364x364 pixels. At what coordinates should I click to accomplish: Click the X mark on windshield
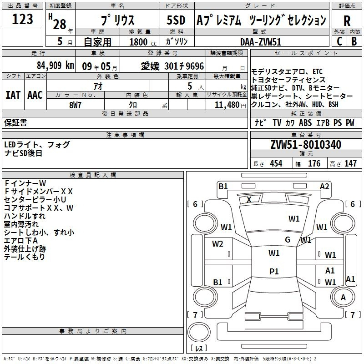[249, 199]
